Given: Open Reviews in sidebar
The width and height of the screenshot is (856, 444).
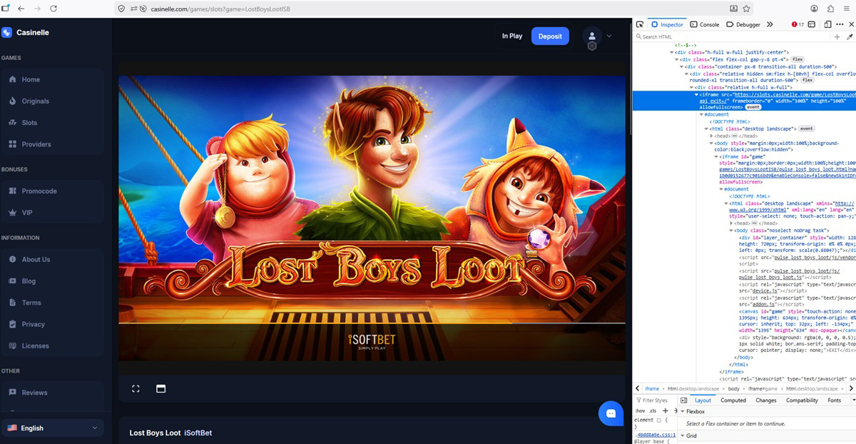Looking at the screenshot, I should coord(51,393).
